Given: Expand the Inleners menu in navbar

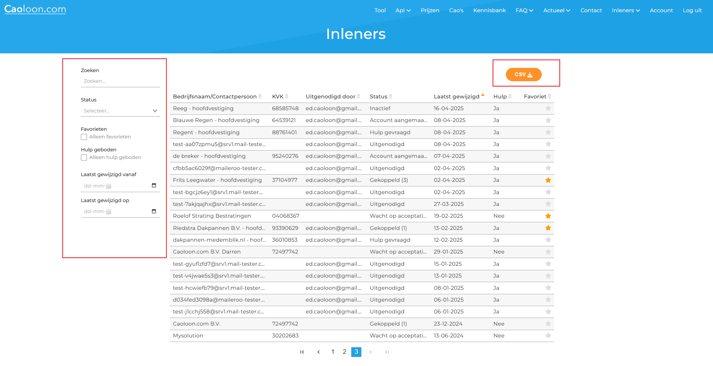Looking at the screenshot, I should pyautogui.click(x=626, y=10).
